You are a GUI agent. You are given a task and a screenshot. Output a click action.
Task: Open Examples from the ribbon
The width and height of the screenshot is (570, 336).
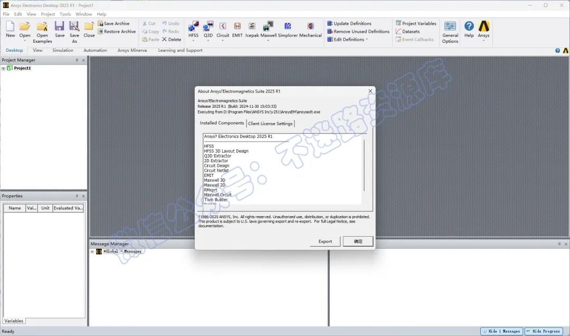(x=42, y=32)
